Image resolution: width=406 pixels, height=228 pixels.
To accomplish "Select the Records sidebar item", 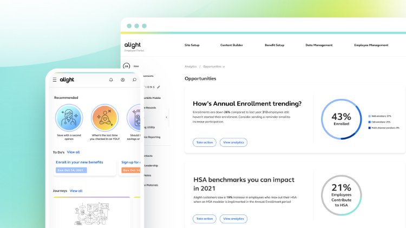I will coord(150,108).
